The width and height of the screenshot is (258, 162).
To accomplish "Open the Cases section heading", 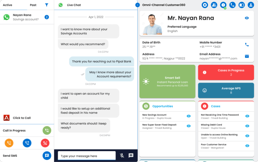I will (x=216, y=106).
